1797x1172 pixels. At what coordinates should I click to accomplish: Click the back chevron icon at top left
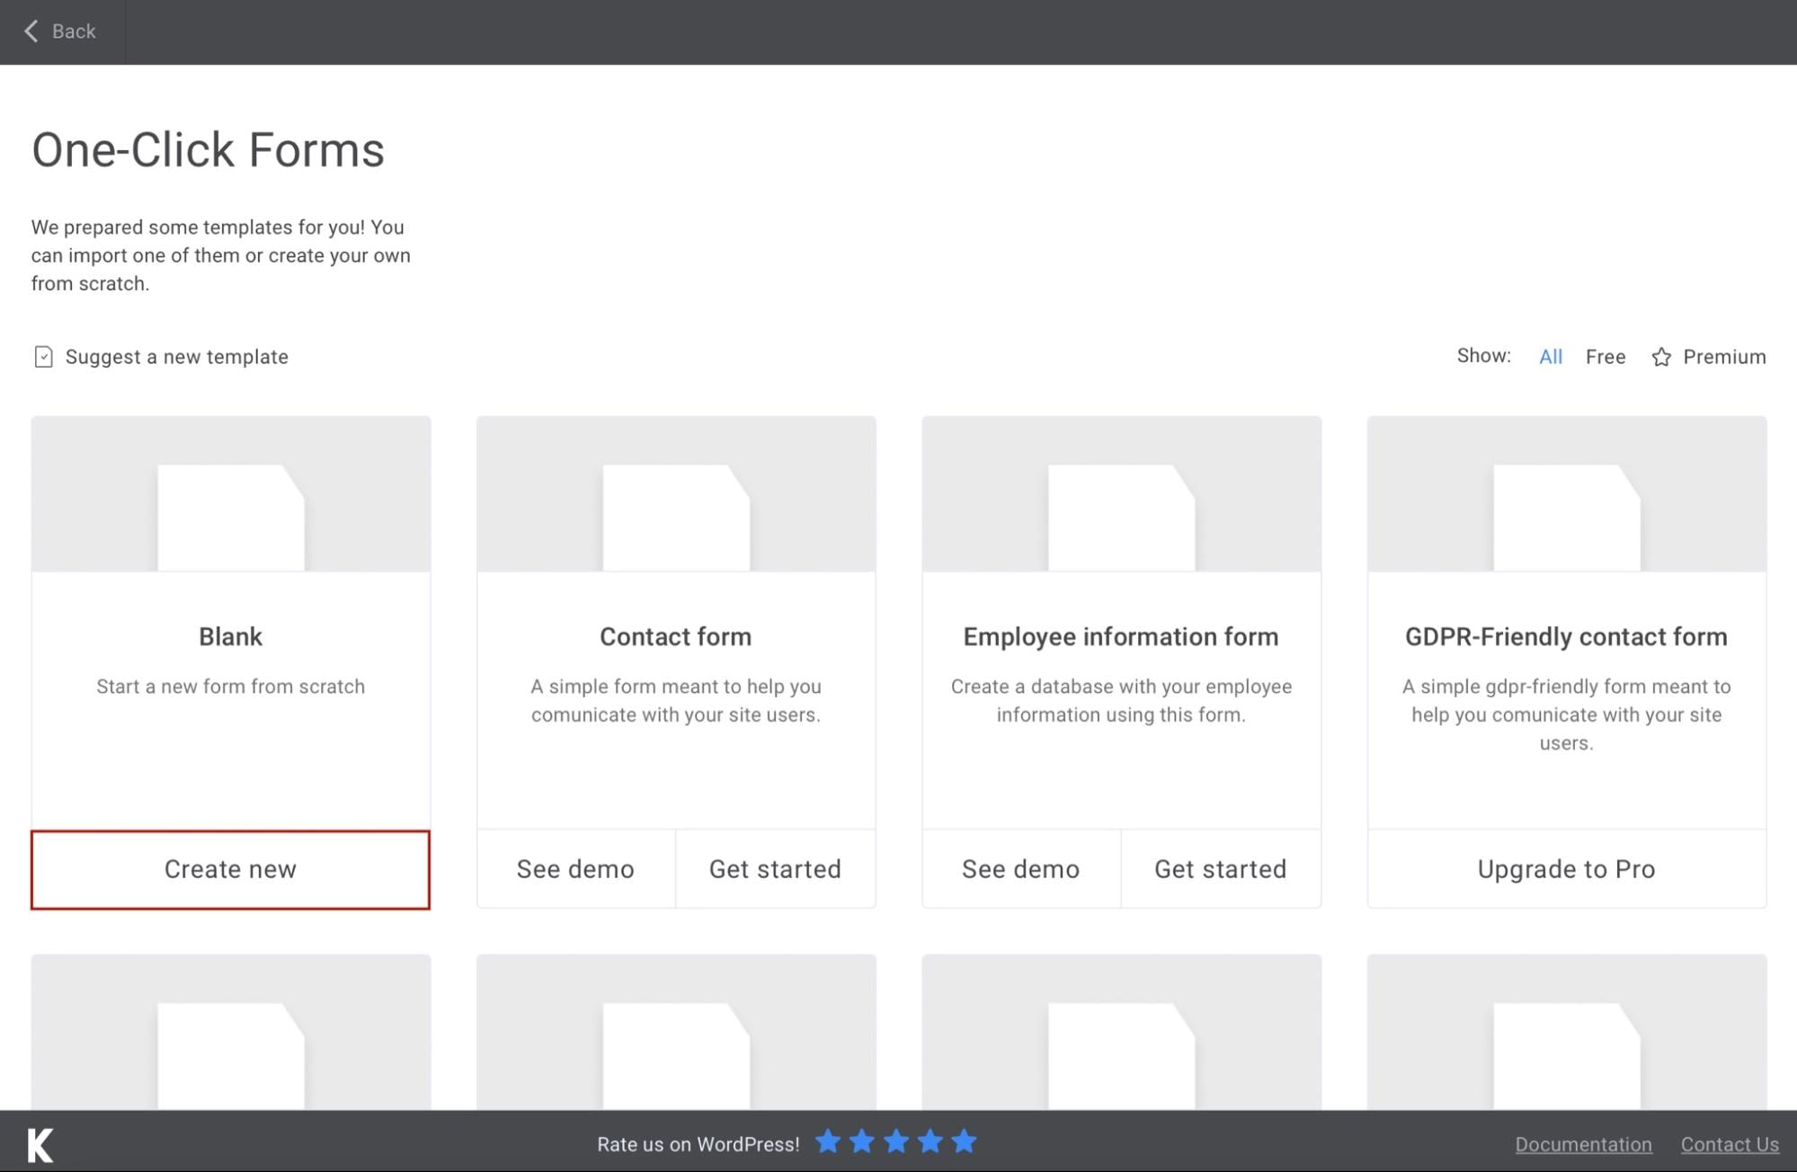coord(31,31)
